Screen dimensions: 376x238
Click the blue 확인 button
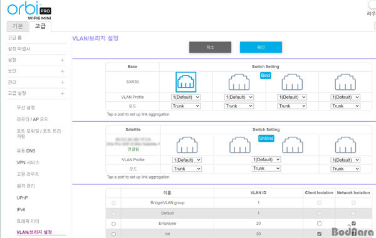tap(261, 47)
